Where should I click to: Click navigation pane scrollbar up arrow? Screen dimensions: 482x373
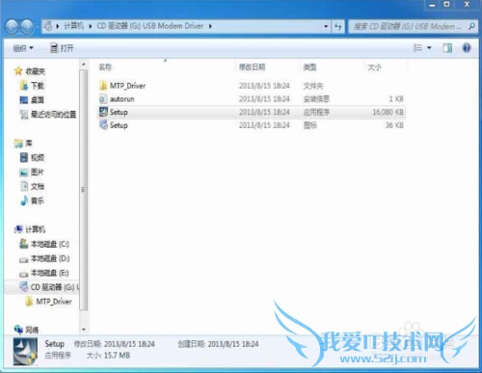(84, 65)
